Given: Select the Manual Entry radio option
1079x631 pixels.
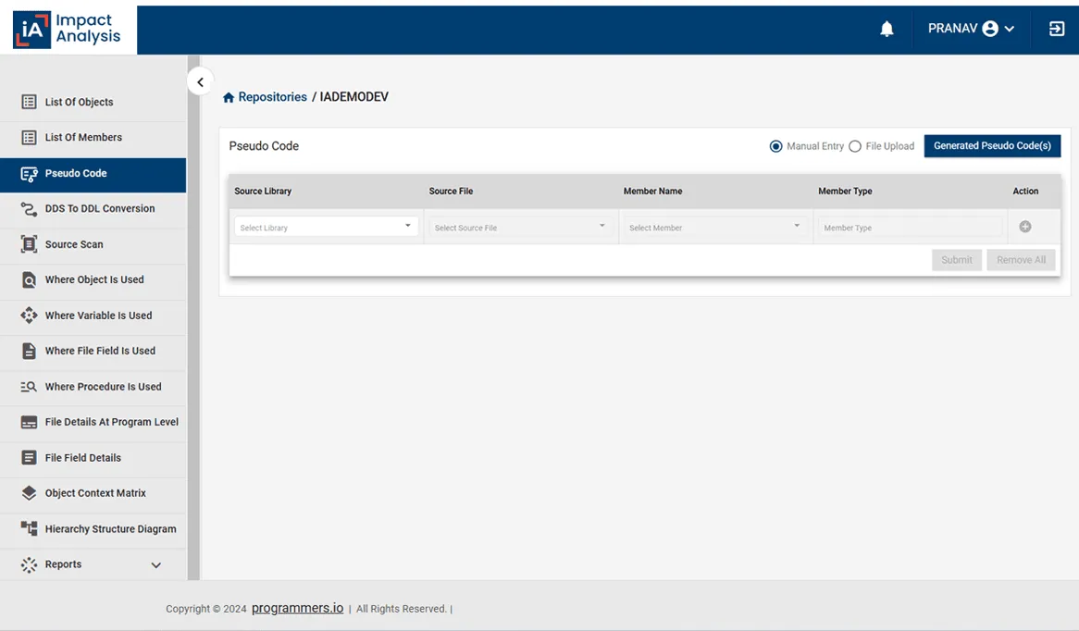Looking at the screenshot, I should pos(776,146).
